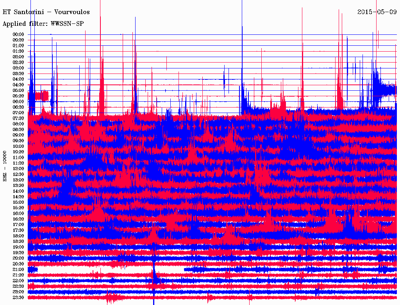This screenshot has height=305, width=400.
Task: Select the 07:00 time label
Action: (18, 113)
